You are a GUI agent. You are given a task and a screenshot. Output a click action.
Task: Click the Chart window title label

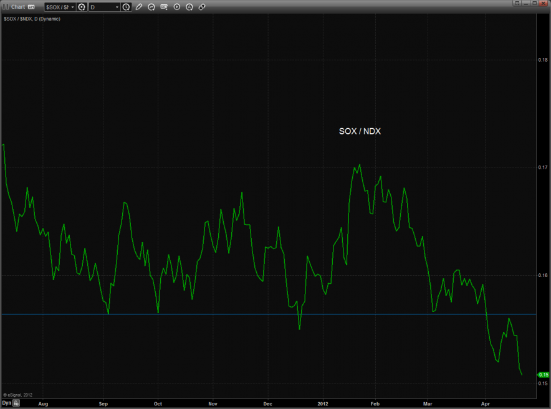pos(18,7)
